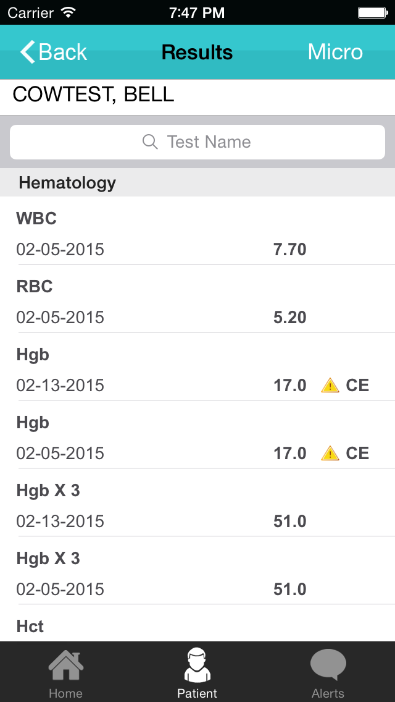Tap the Back chevron arrow icon
The image size is (395, 702).
click(x=27, y=52)
